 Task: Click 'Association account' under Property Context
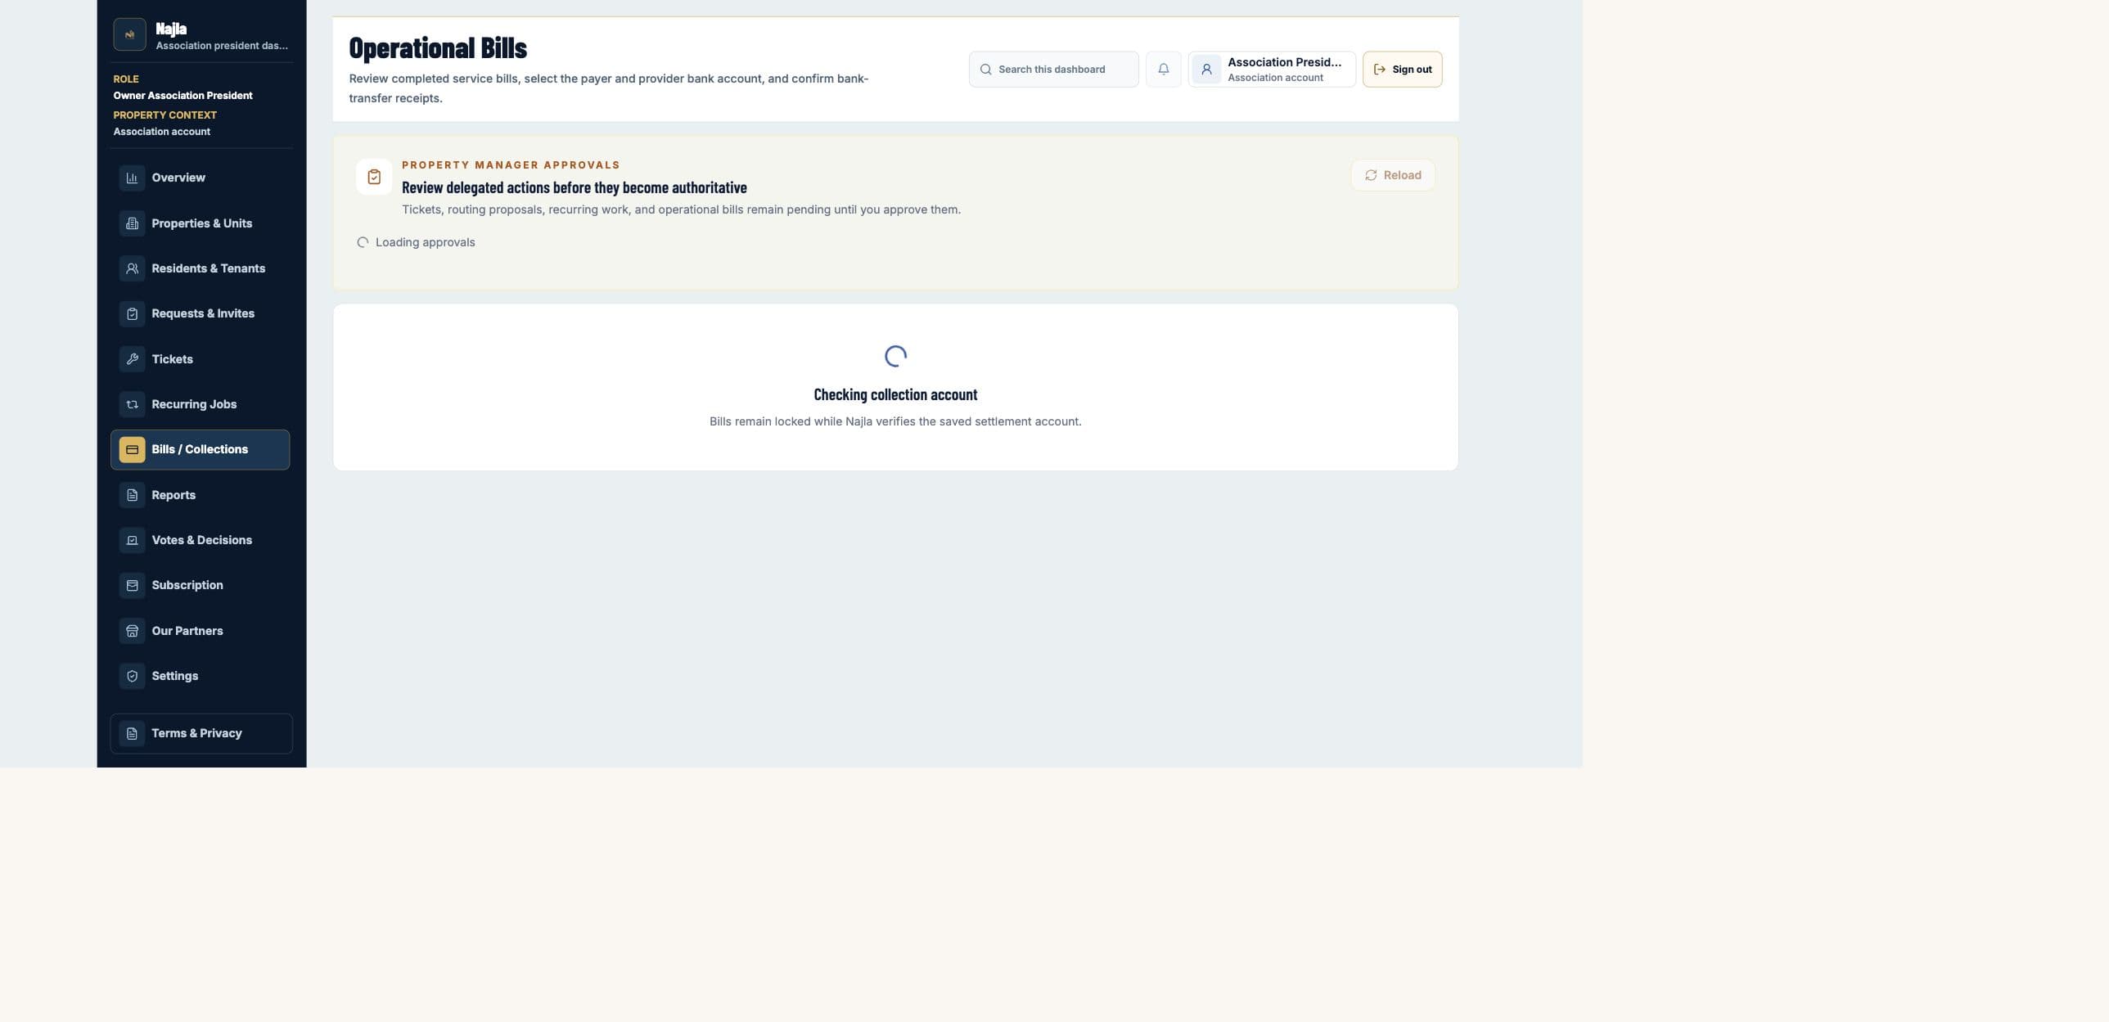(161, 132)
